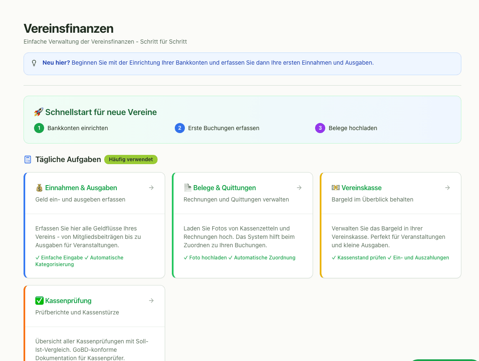Open Vereinskasse via its arrow icon
Screen dimensions: 479x361
447,188
